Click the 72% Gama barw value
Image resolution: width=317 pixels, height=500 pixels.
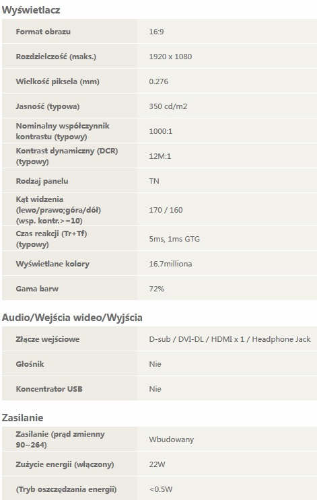(157, 289)
